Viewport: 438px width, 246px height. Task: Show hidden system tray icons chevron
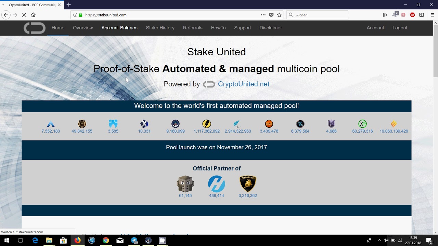coord(379,240)
